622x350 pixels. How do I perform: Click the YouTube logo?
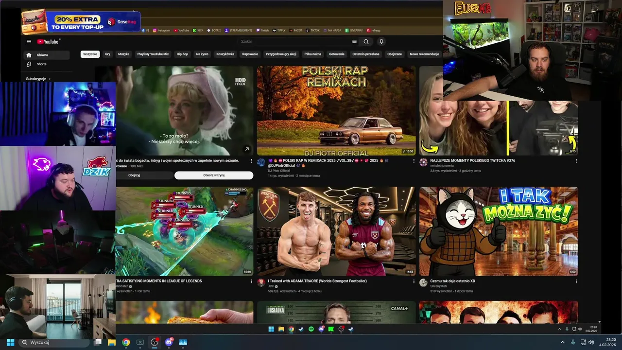(48, 42)
